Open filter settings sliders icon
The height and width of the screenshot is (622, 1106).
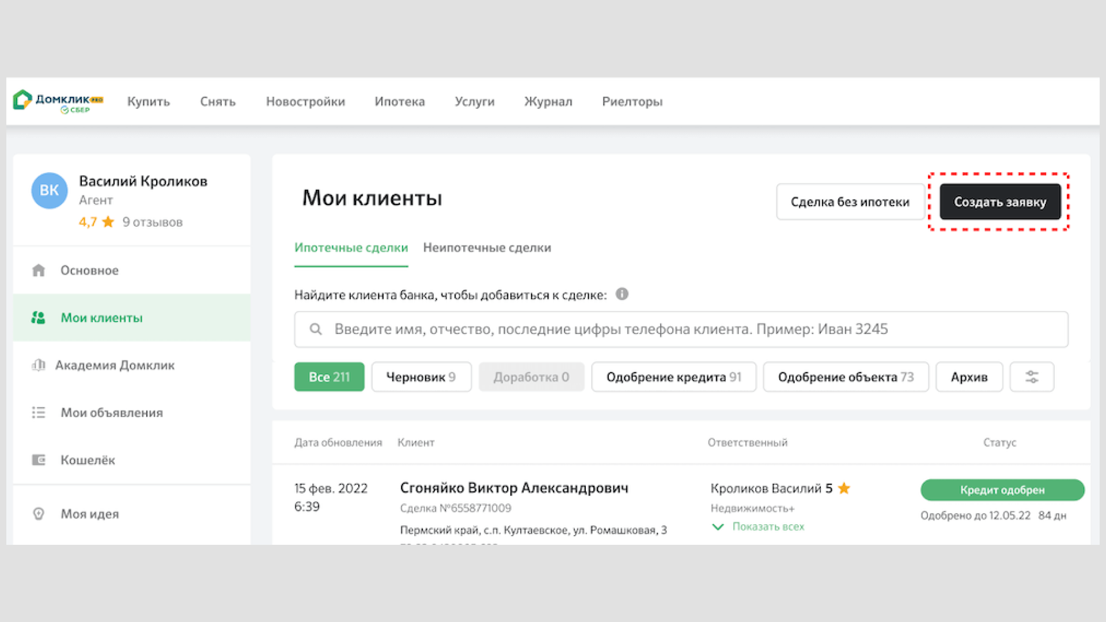pos(1032,377)
